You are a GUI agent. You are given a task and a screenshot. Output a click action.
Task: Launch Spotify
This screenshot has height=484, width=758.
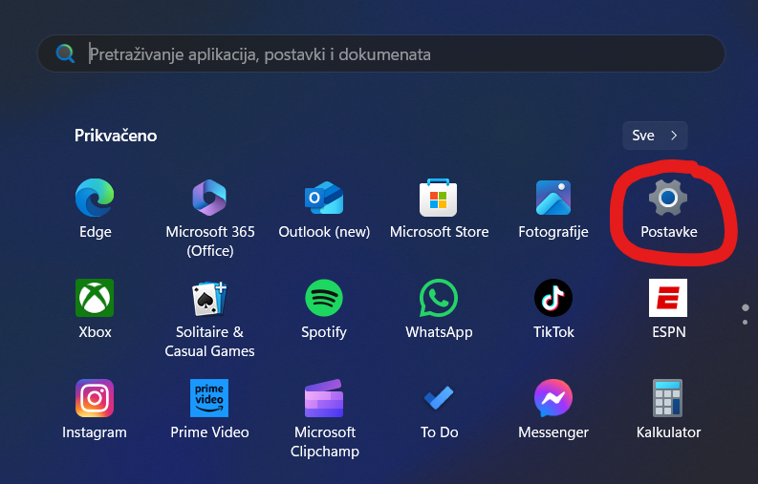pos(324,298)
